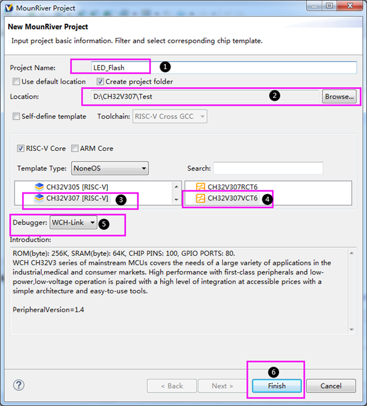Maximize the MounRiver Project window
This screenshot has width=367, height=406.
[329, 6]
